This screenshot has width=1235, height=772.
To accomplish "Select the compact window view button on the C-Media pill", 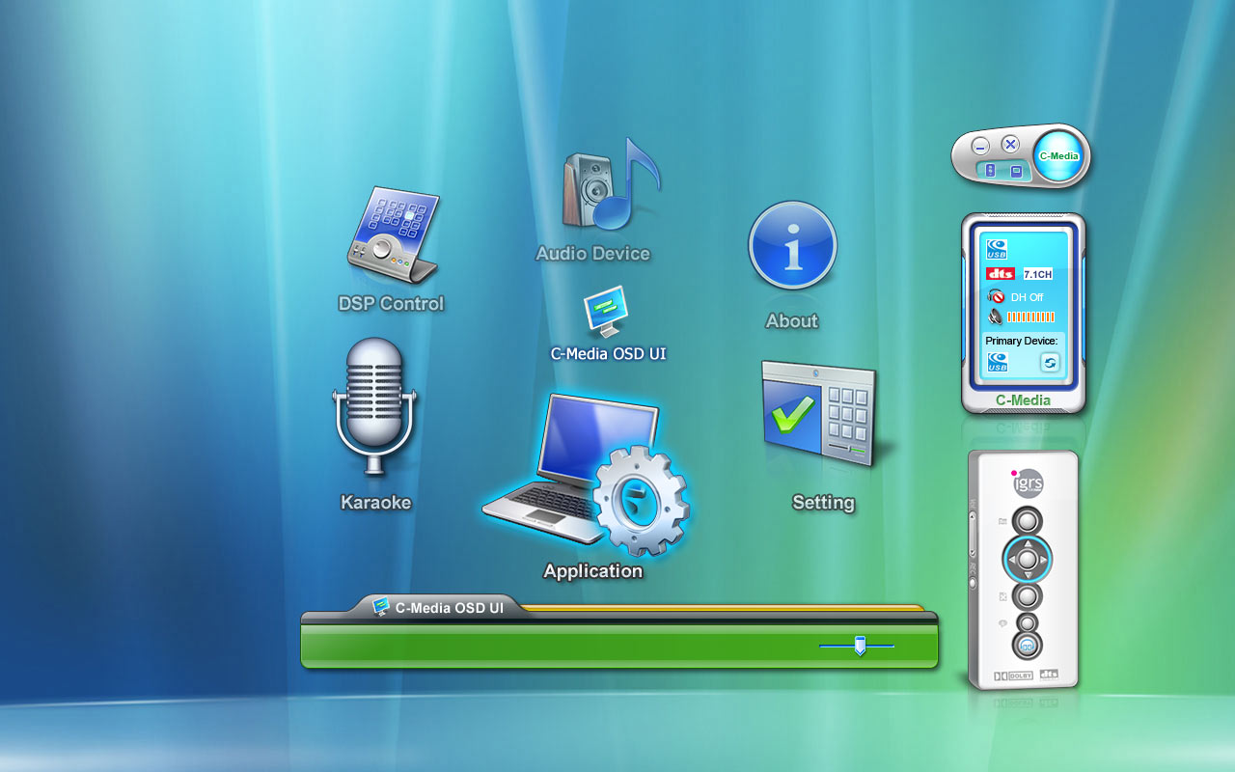I will 1016,172.
